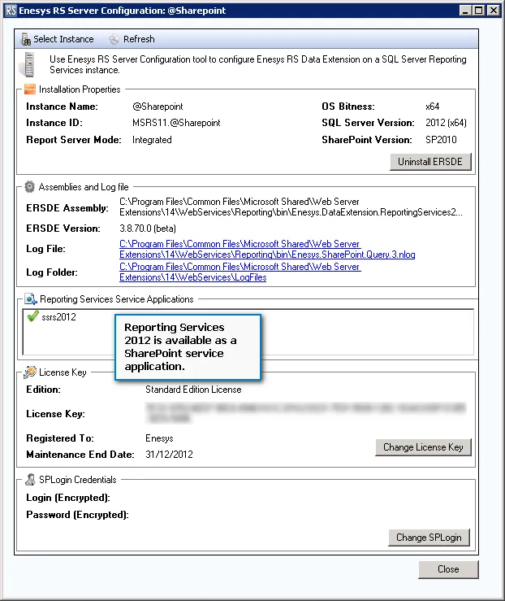Click the Password (Encrypted) label

[77, 514]
